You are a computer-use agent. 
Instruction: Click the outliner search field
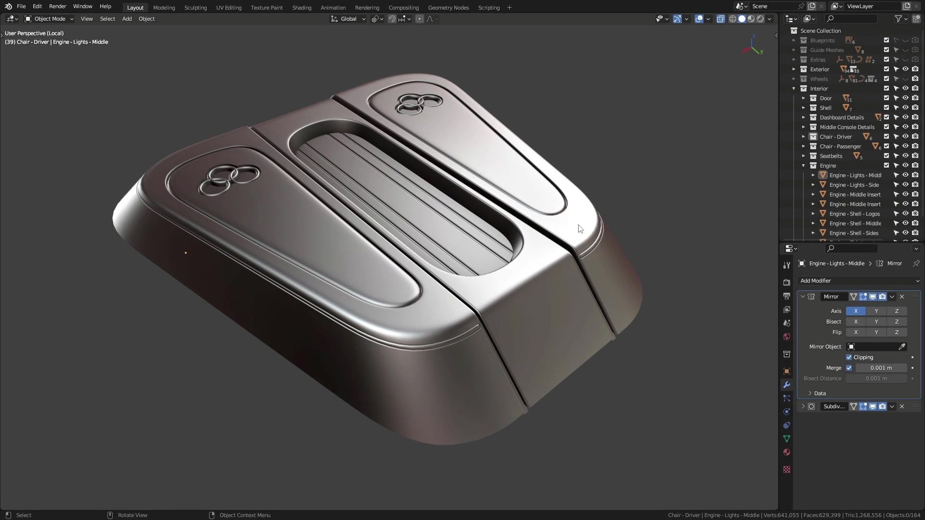[x=851, y=19]
